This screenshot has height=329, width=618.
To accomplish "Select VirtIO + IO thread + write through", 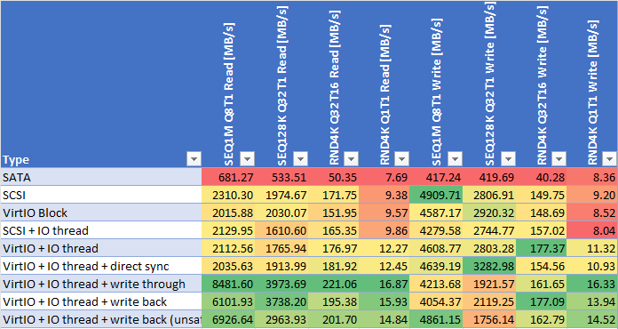I will [x=101, y=284].
